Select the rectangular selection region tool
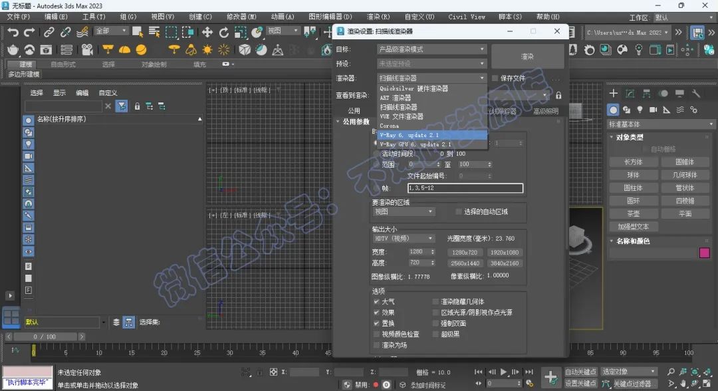 [x=172, y=32]
